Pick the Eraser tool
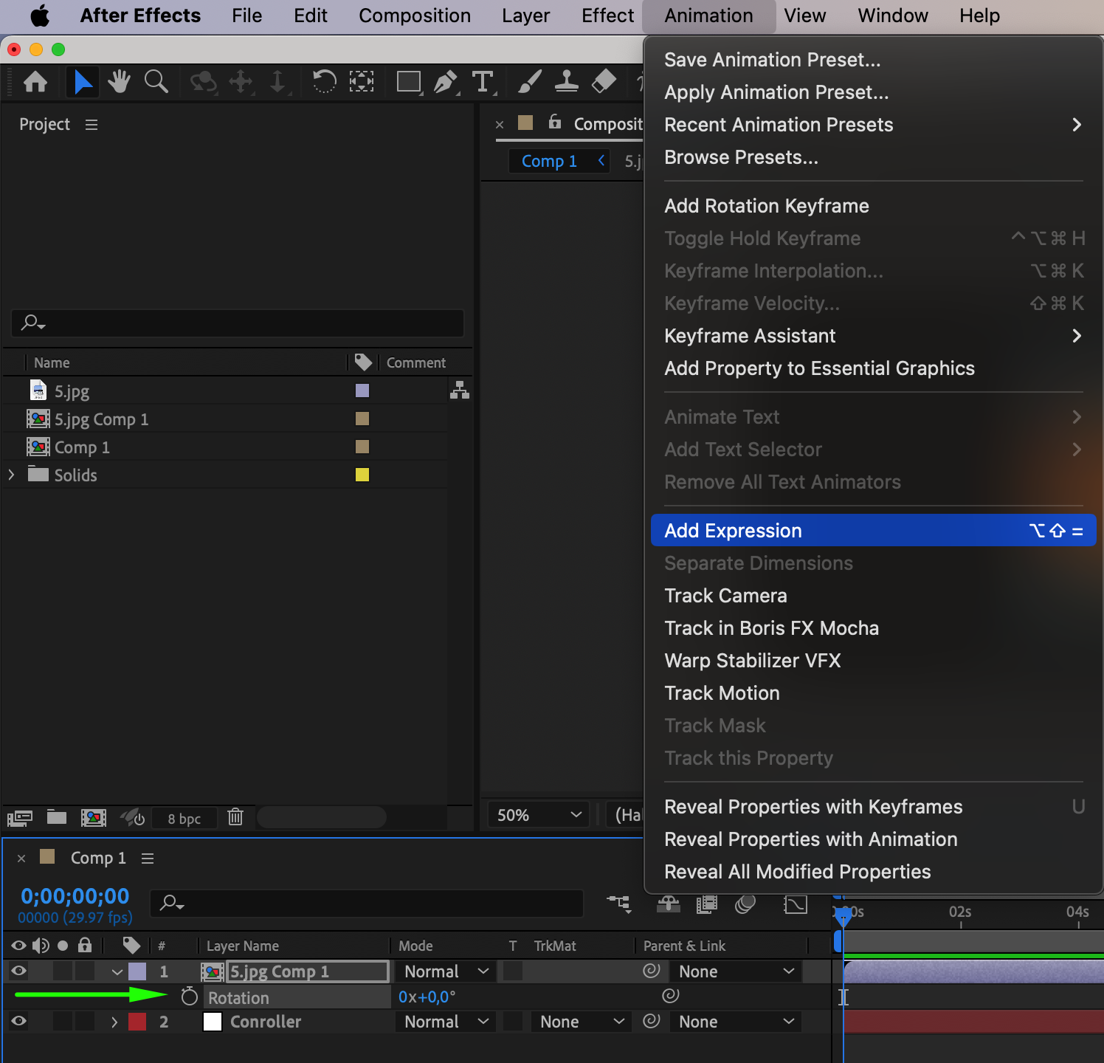The image size is (1104, 1063). 604,81
